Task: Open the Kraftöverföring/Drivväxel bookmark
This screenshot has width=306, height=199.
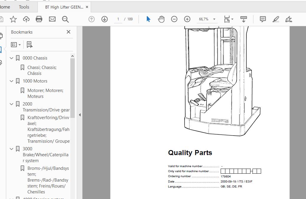Action: click(48, 129)
